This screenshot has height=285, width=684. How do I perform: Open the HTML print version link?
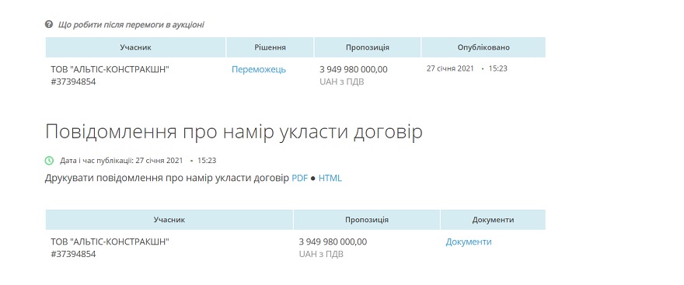[x=330, y=179]
